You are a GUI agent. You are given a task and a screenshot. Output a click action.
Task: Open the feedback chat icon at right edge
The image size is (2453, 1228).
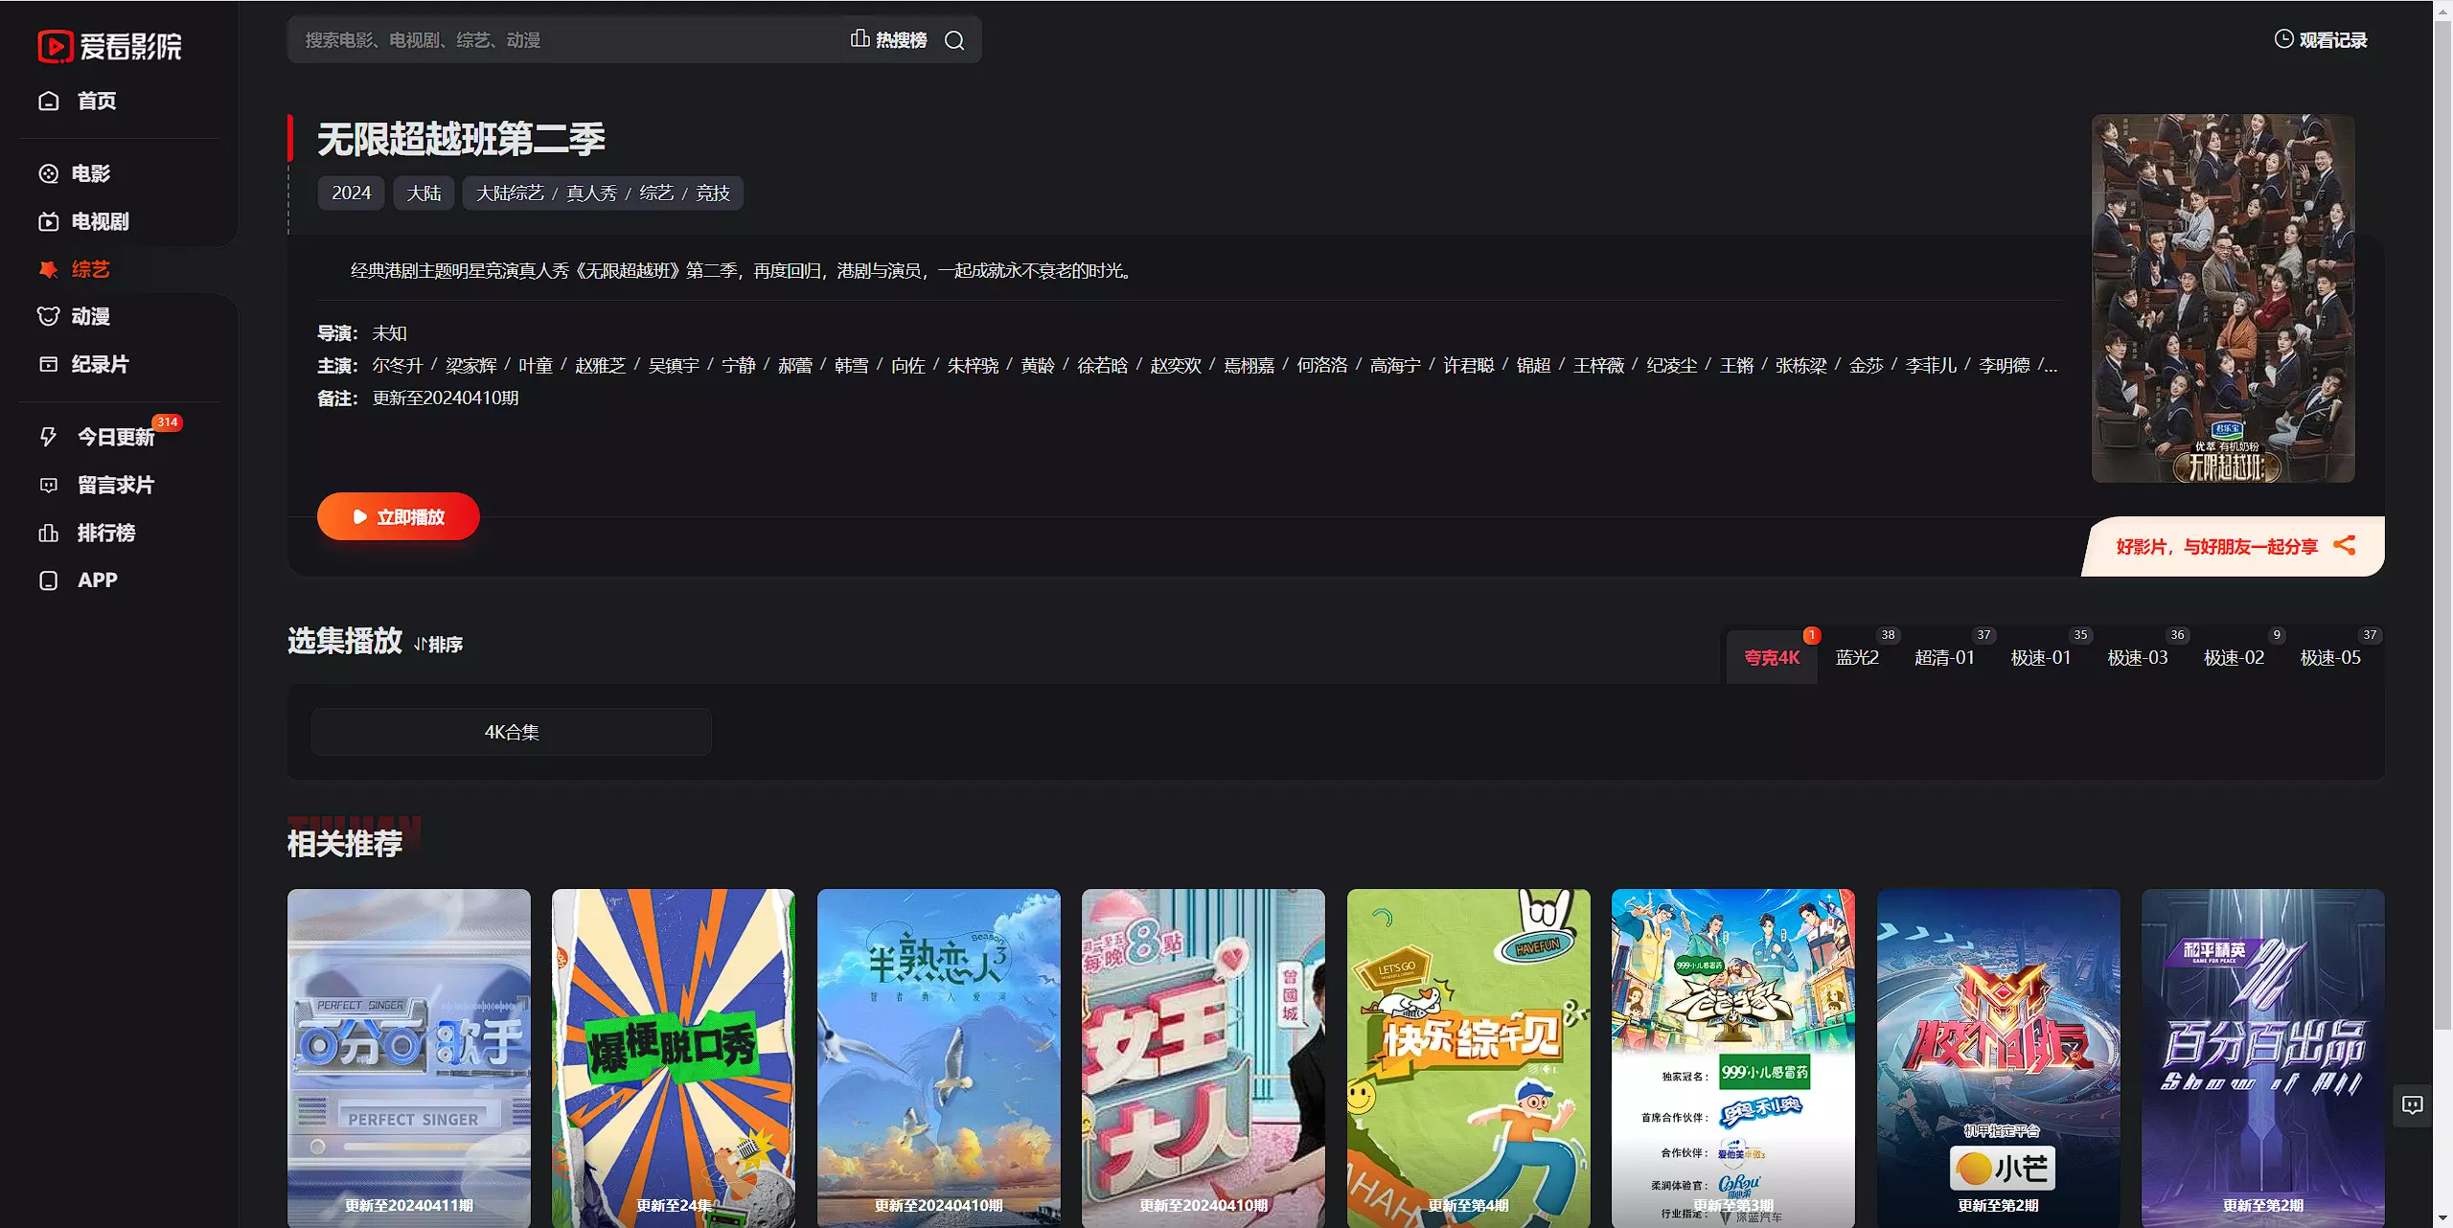[2412, 1105]
